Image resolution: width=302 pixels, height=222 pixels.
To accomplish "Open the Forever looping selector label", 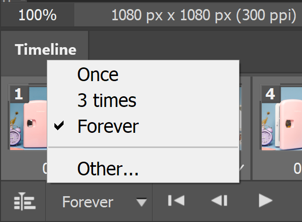I will point(88,202).
